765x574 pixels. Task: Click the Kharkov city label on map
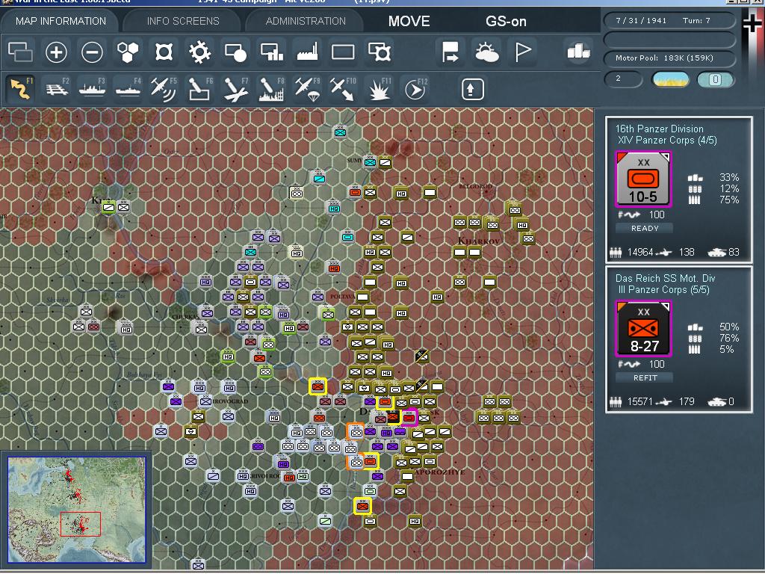coord(479,241)
